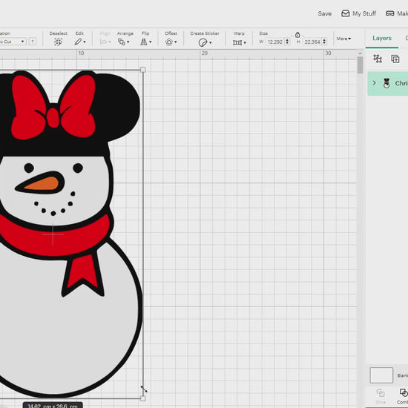408x408 pixels.
Task: Click the Combine icon at panel bottom
Action: point(404,392)
